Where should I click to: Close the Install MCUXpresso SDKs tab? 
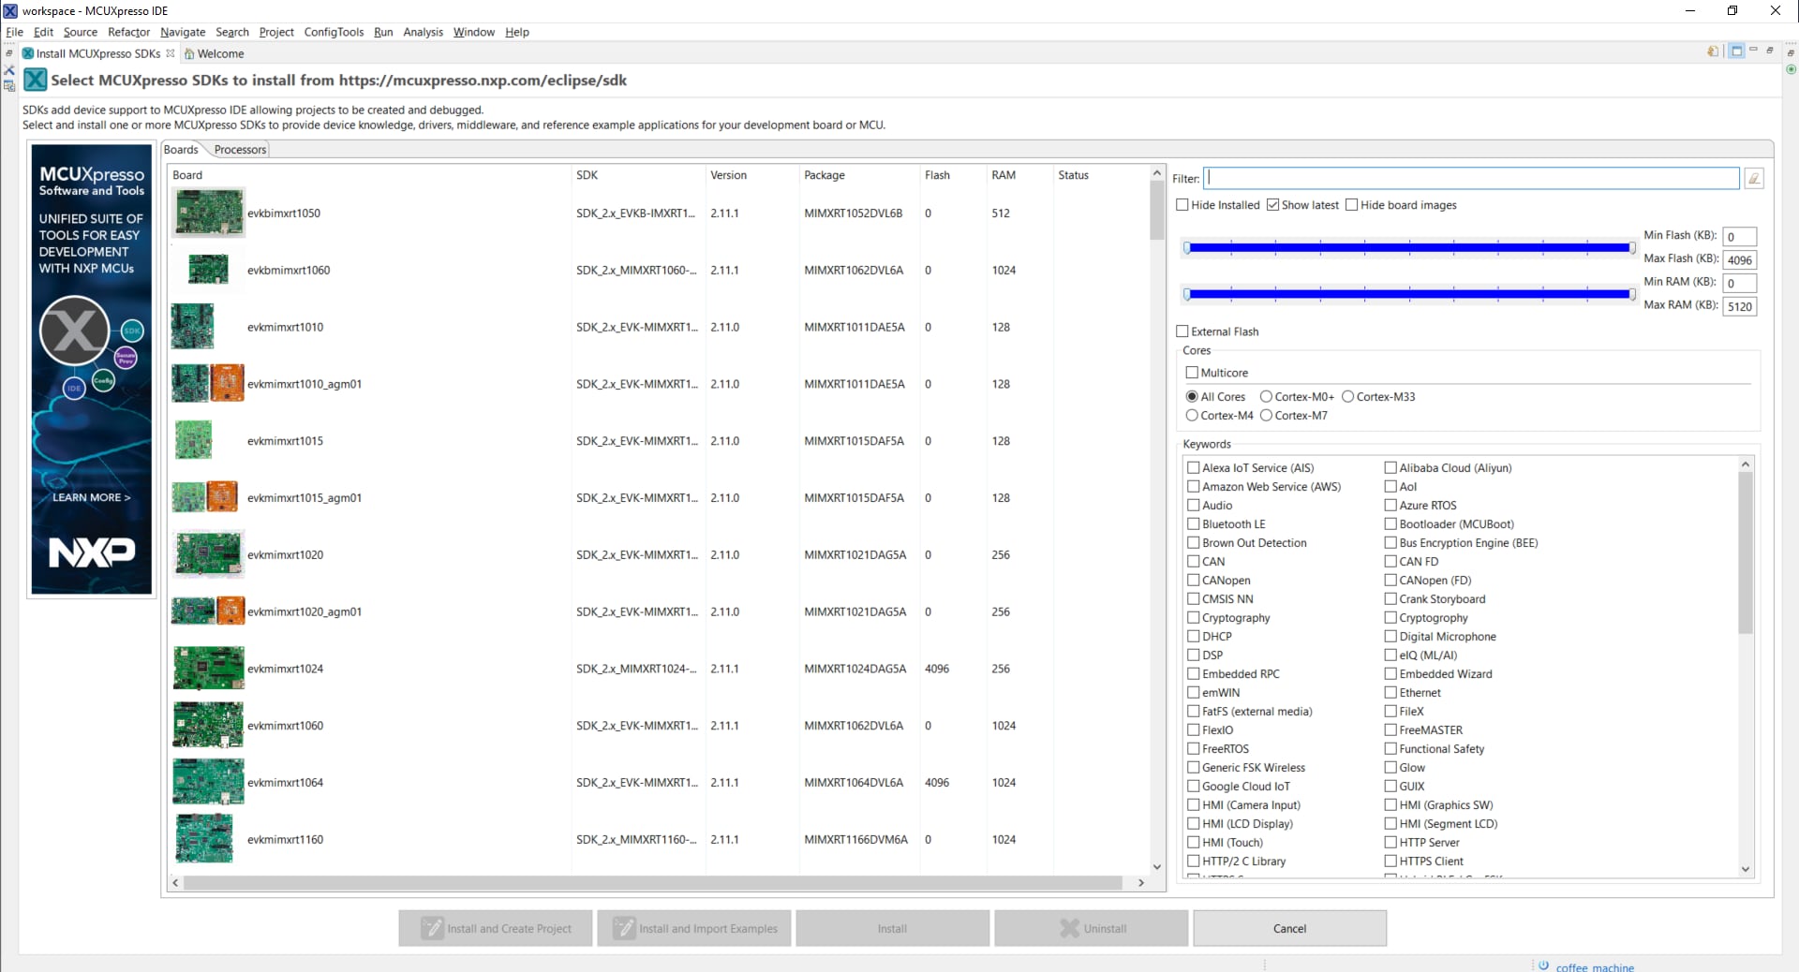pyautogui.click(x=171, y=53)
